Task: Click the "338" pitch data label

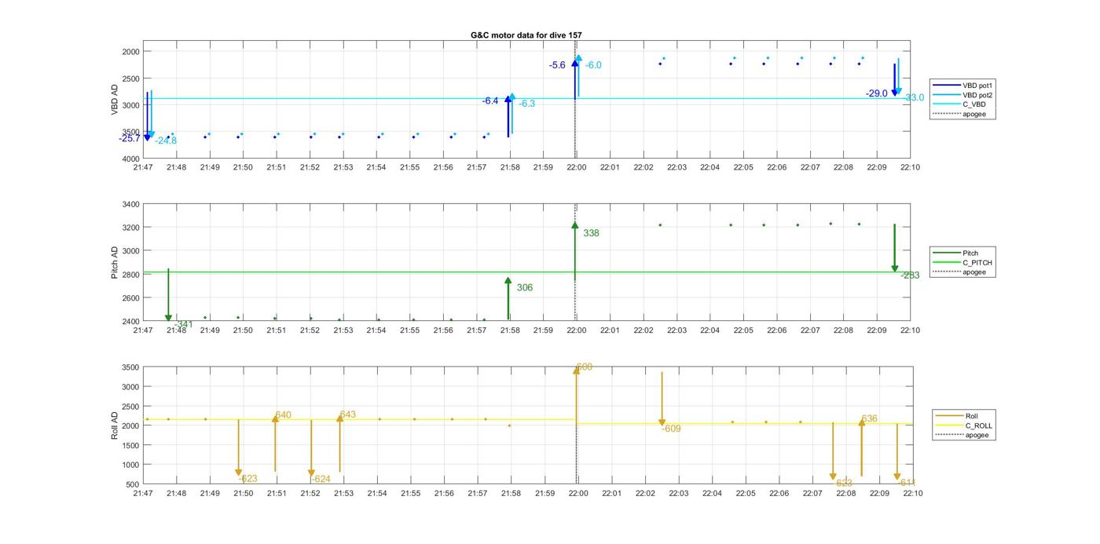Action: coord(591,233)
